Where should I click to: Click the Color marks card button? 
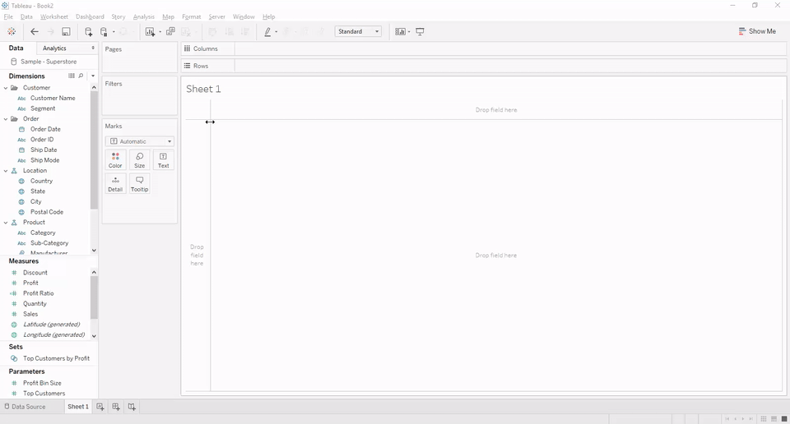115,160
